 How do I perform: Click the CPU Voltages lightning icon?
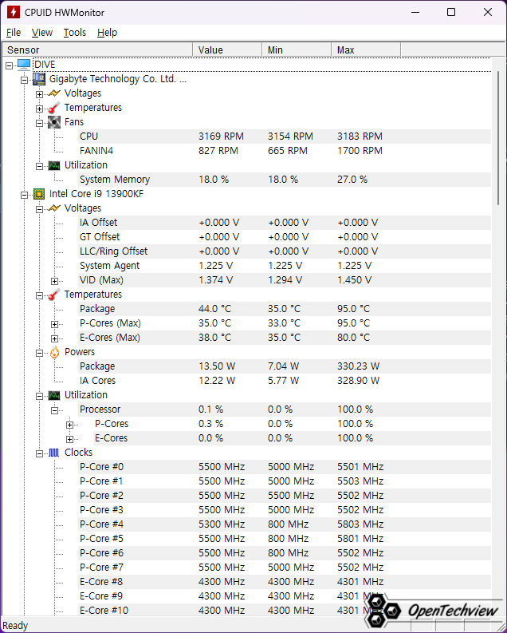click(54, 208)
